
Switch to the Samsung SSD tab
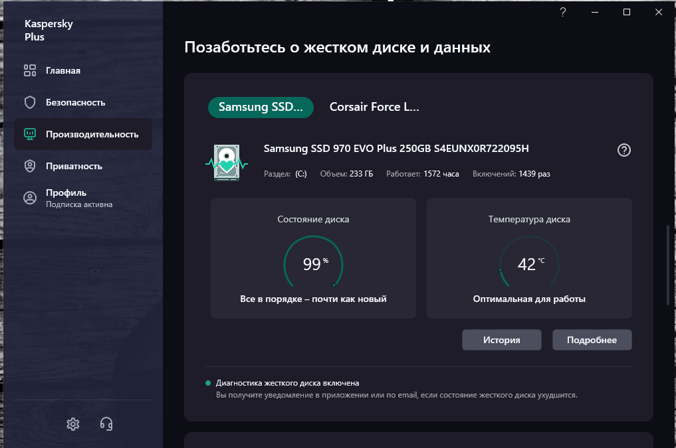261,107
